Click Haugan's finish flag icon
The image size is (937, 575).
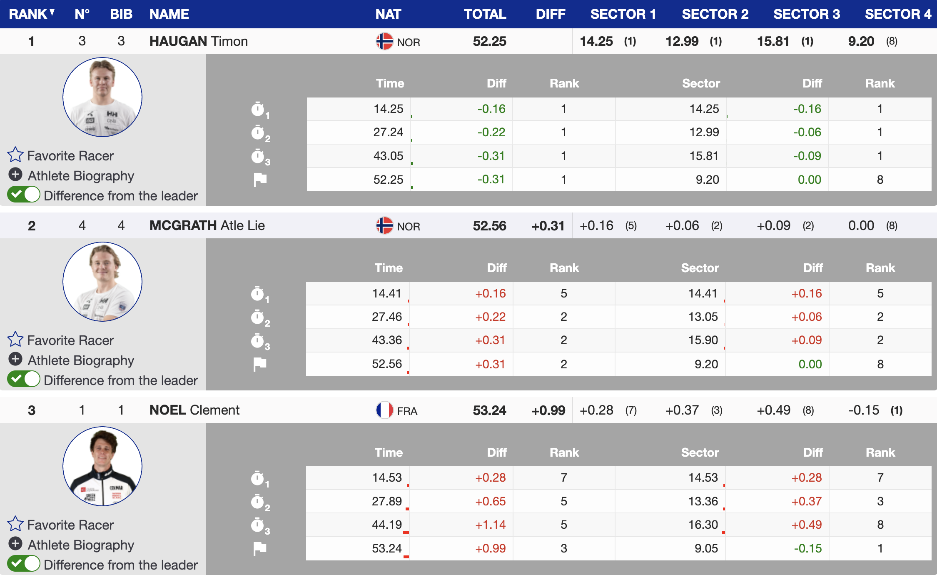coord(260,180)
